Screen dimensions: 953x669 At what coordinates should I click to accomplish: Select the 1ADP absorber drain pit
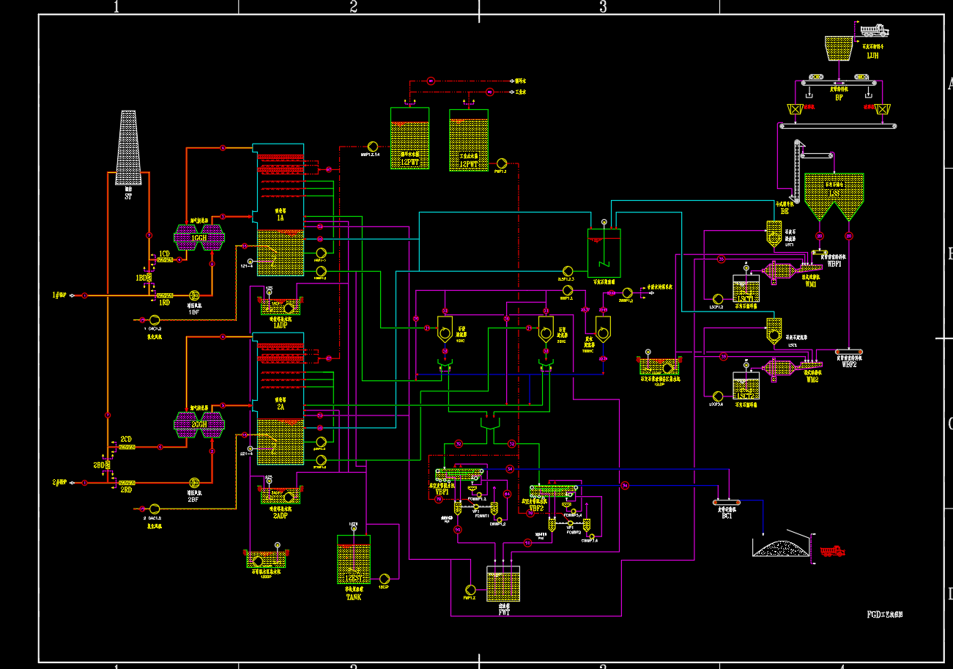[x=279, y=307]
